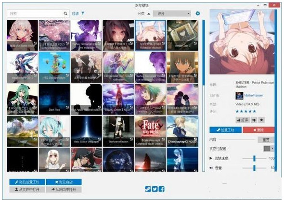This screenshot has height=203, width=284.
Task: Click the 'Video (204.9 MB)' type text
Action: pyautogui.click(x=247, y=104)
